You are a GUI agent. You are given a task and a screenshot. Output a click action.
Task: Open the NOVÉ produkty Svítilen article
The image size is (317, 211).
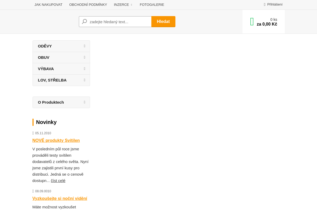[56, 141]
